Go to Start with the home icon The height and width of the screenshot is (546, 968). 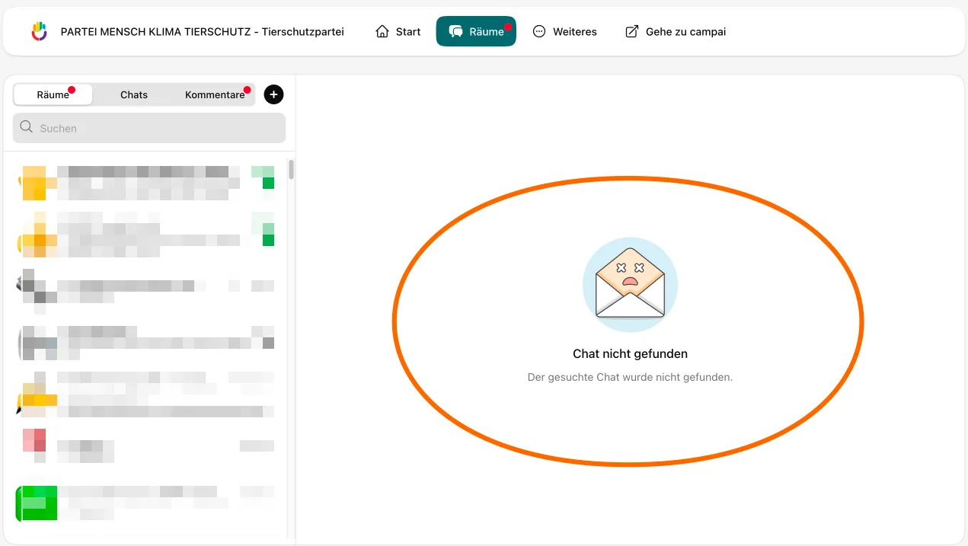(x=398, y=31)
